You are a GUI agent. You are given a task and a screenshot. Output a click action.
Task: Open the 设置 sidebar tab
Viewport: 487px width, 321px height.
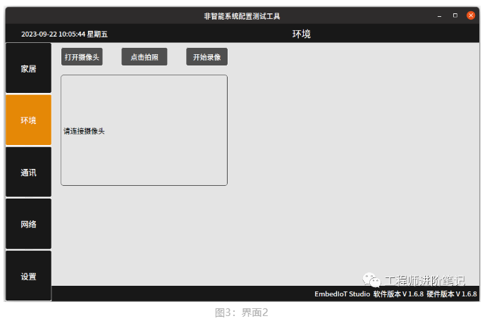coord(29,276)
